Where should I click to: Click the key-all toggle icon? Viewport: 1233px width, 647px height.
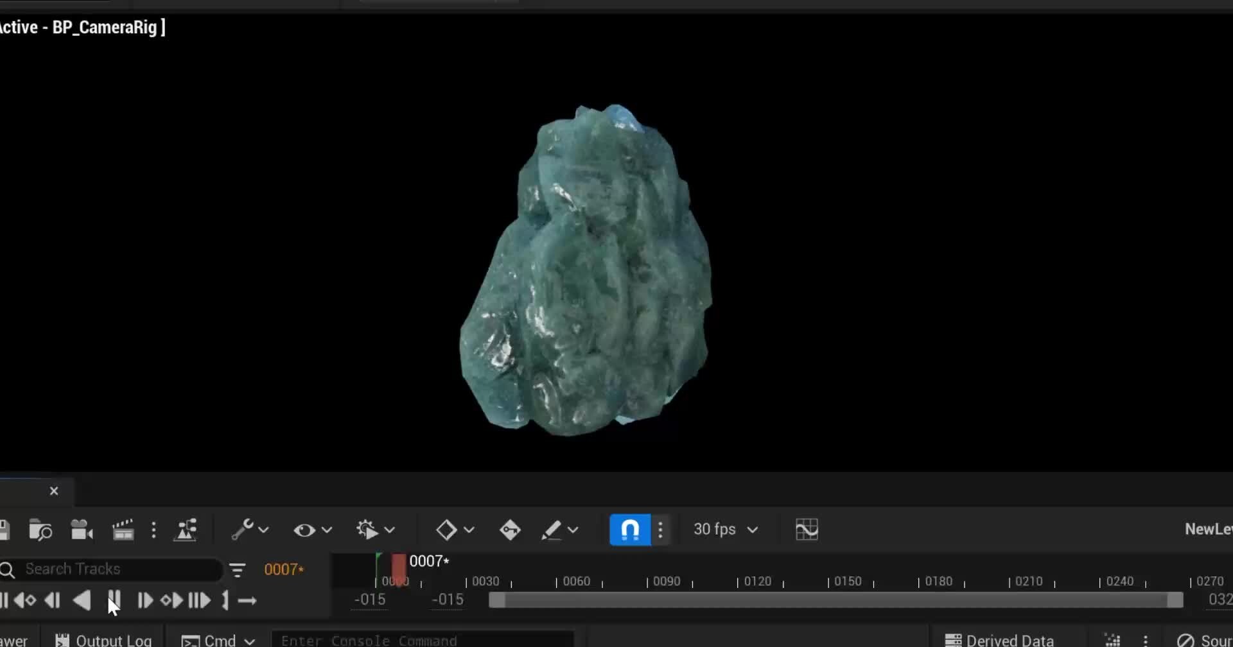(509, 530)
